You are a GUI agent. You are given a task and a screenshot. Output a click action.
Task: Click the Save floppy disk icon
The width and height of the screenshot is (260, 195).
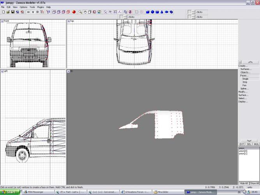click(x=12, y=12)
